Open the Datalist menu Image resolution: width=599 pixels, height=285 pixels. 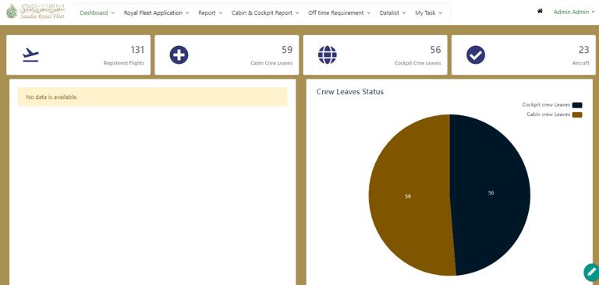tap(393, 12)
